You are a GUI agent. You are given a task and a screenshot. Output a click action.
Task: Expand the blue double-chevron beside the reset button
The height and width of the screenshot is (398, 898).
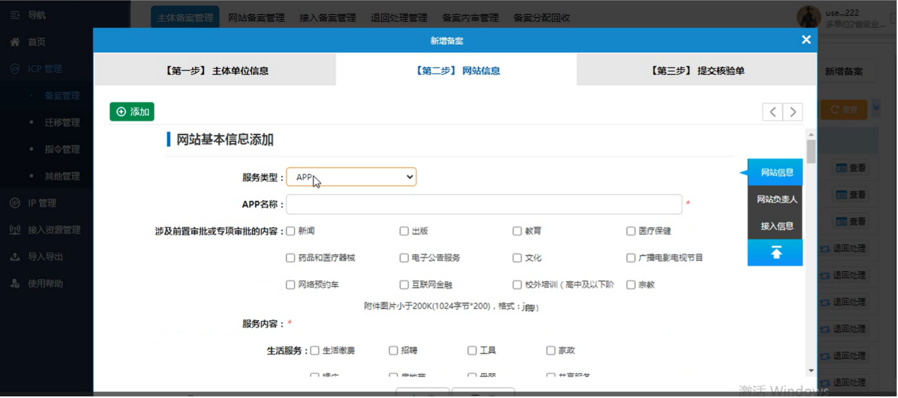pos(876,109)
